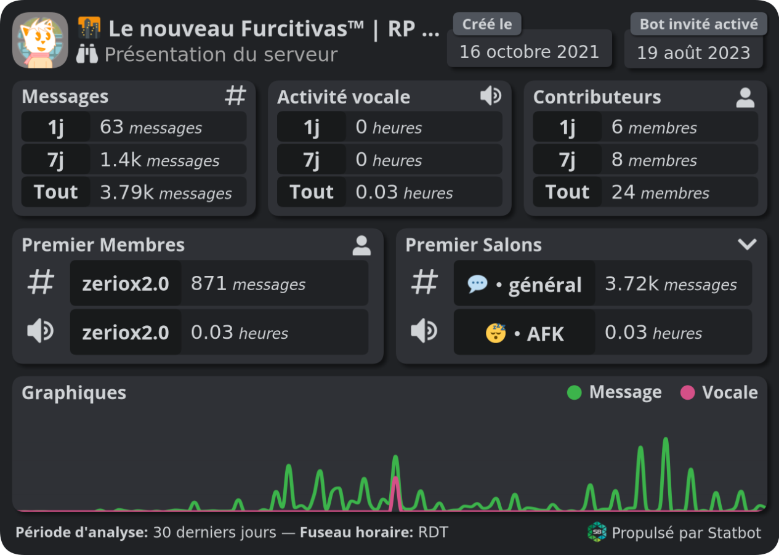Click the speaker icon beside zeriox2.0 hours
Image resolution: width=779 pixels, height=555 pixels.
click(x=41, y=332)
